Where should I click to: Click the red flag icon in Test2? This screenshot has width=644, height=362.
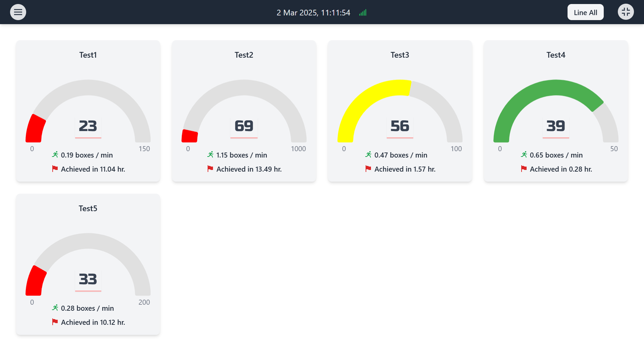[x=210, y=169]
